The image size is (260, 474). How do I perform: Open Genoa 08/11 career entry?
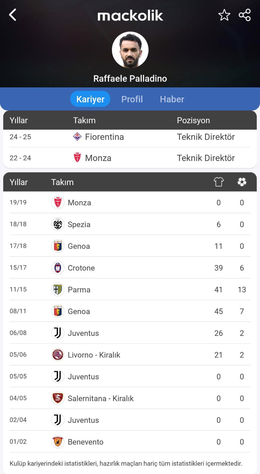coord(130,311)
